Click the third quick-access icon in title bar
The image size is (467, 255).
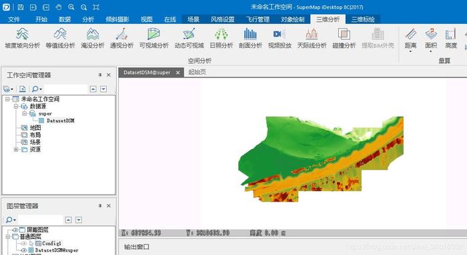(46, 7)
